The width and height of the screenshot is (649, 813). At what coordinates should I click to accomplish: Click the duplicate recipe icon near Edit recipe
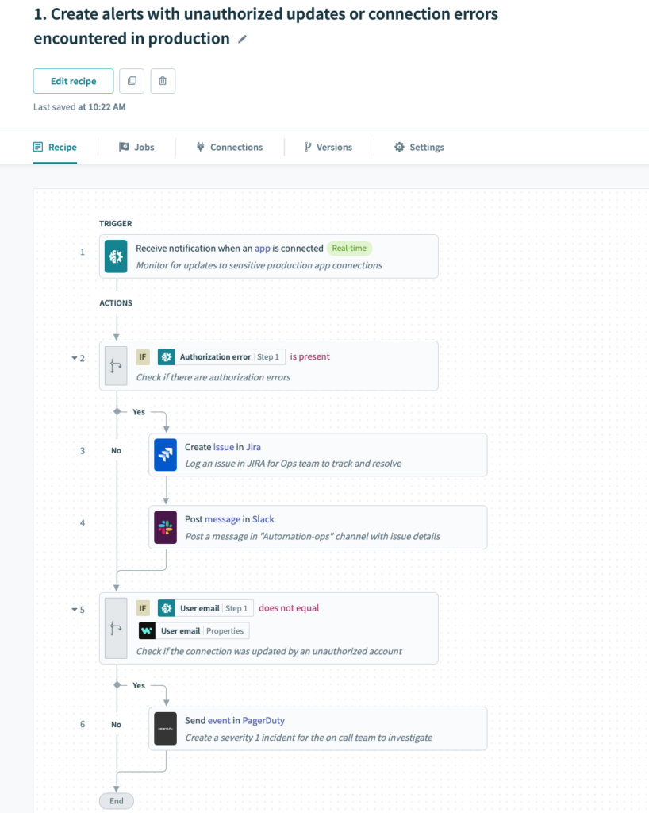click(x=132, y=80)
